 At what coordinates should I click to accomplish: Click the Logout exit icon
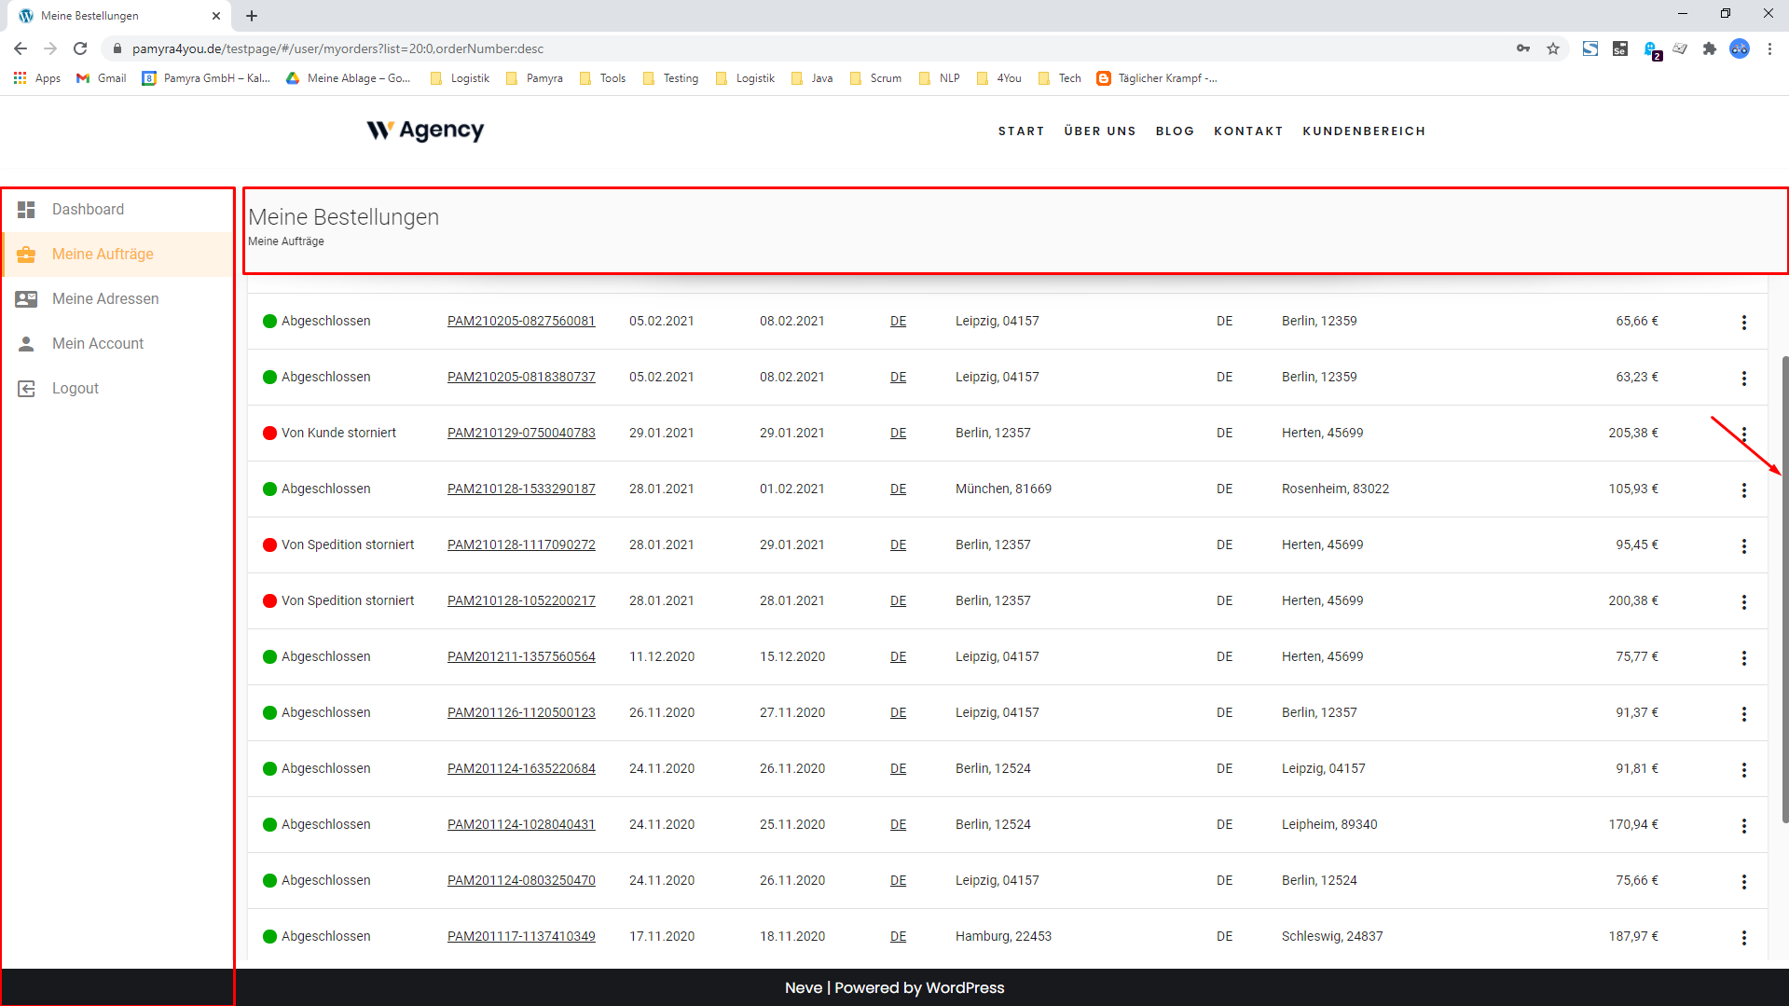pos(26,389)
